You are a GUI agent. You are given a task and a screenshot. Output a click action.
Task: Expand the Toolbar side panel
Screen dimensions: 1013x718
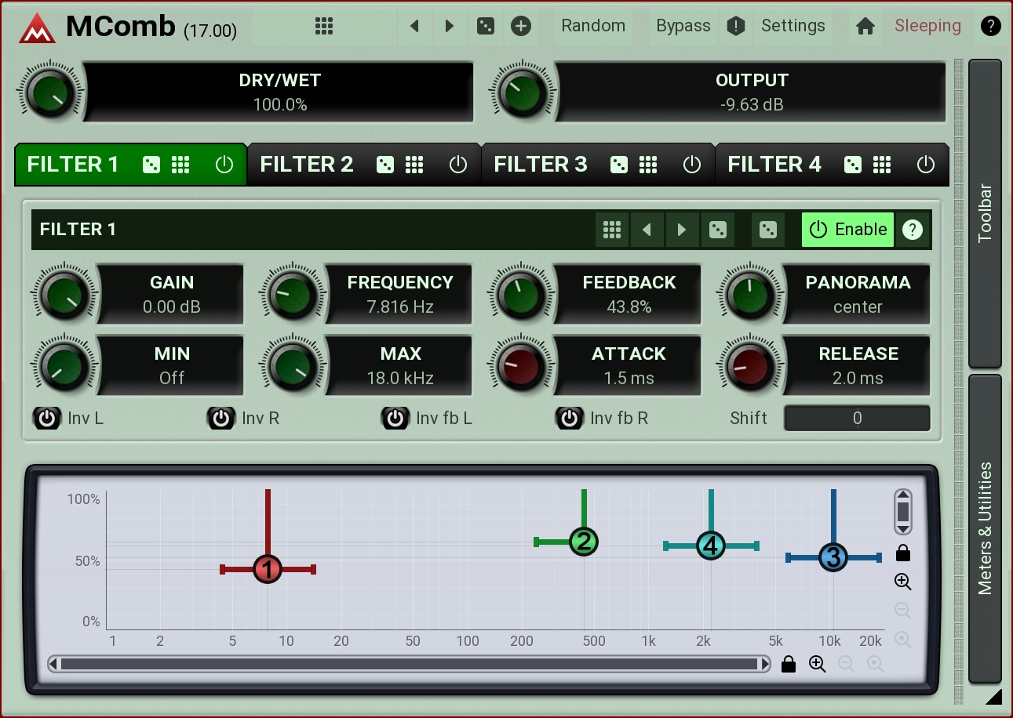(x=985, y=213)
